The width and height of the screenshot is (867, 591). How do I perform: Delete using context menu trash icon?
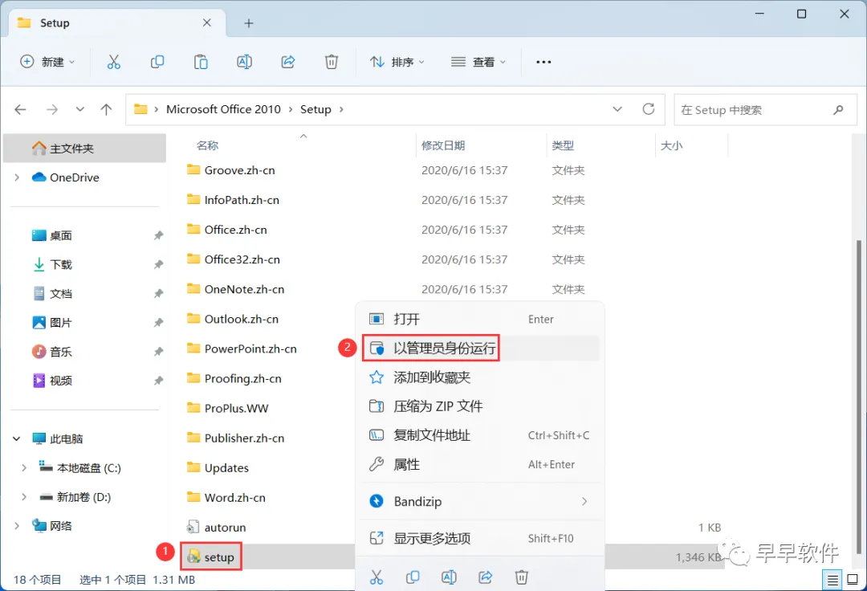point(522,577)
